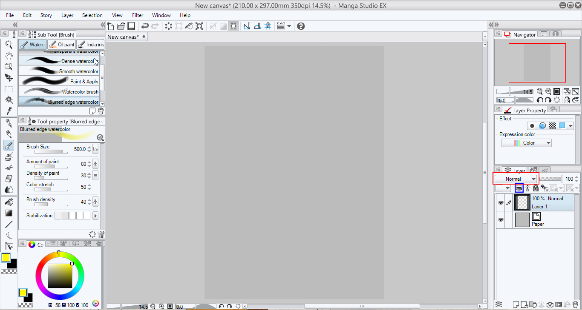This screenshot has width=582, height=310.
Task: Switch to the New canvas* tab
Action: (126, 37)
